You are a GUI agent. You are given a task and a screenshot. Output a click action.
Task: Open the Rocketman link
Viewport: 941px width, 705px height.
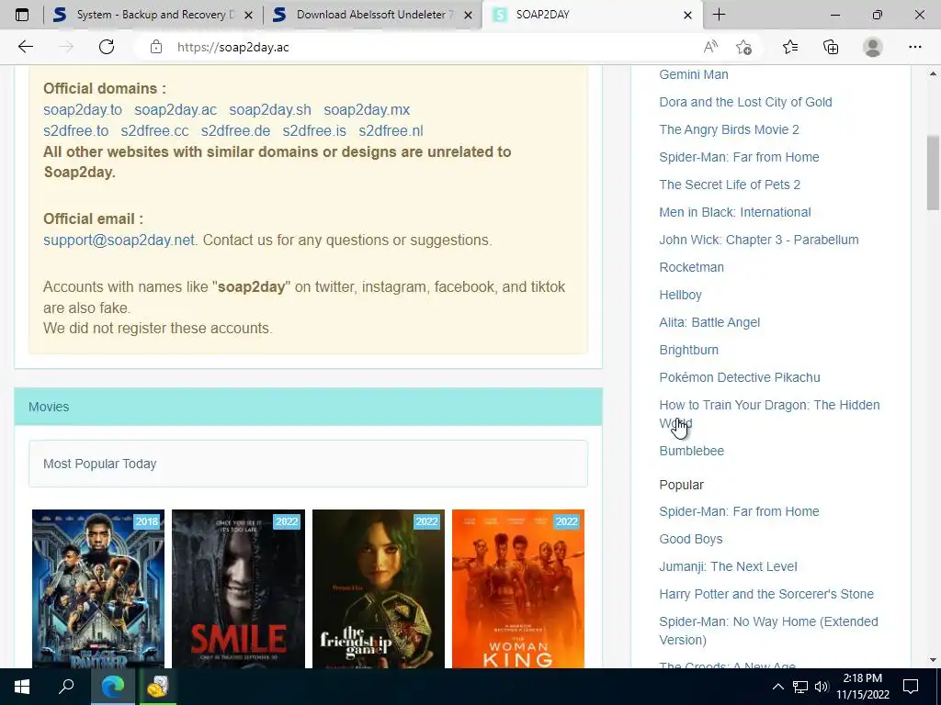[x=691, y=267]
